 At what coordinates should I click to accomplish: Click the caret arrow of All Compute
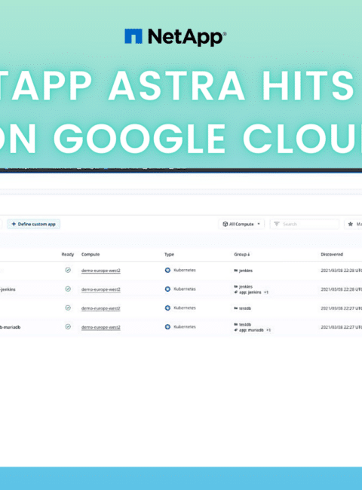pyautogui.click(x=259, y=224)
